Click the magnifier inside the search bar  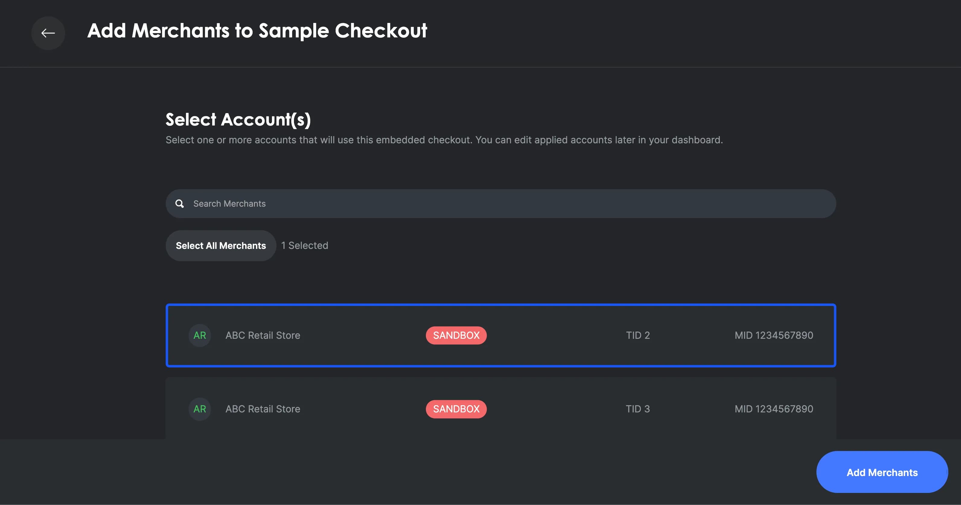coord(180,203)
